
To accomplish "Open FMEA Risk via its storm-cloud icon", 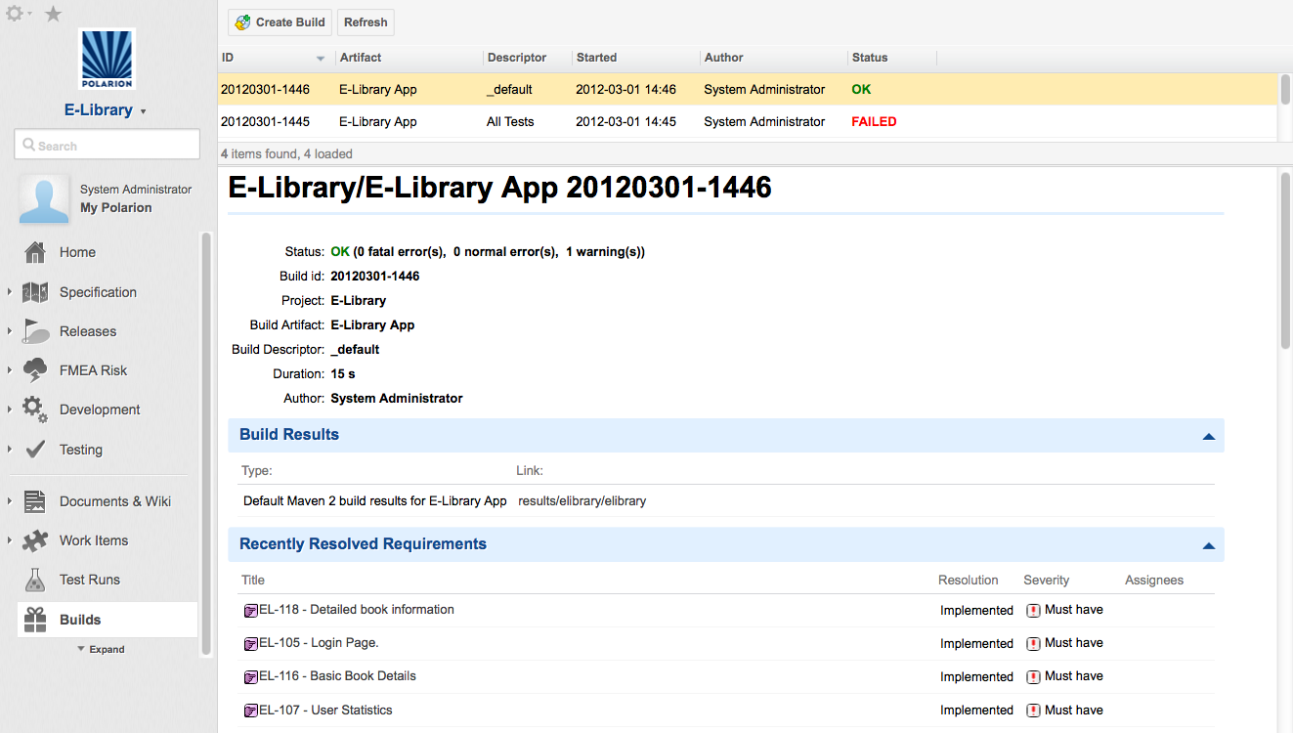I will coord(36,369).
